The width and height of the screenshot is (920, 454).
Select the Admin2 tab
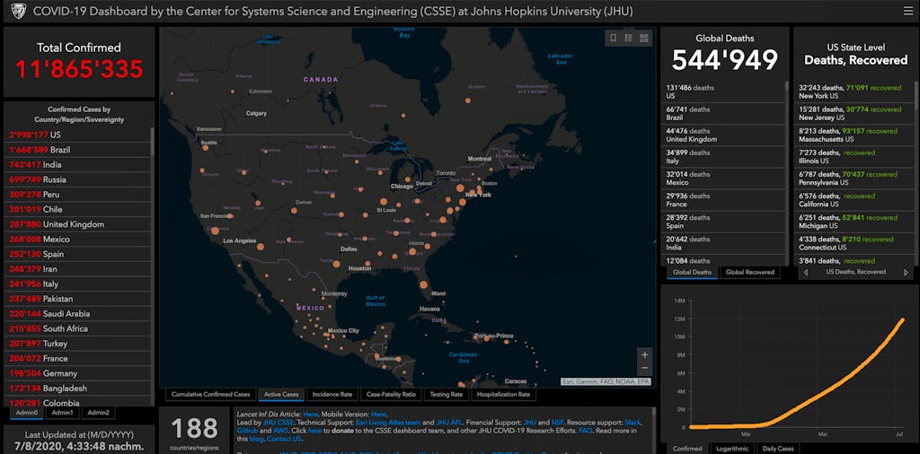pos(99,413)
